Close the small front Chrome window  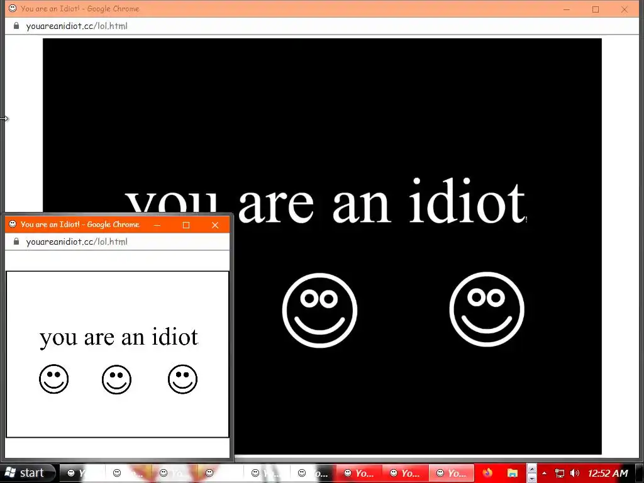point(215,225)
